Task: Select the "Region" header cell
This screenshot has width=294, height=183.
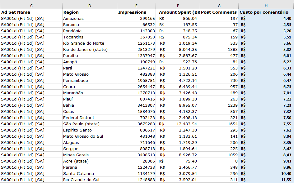Action: [71, 12]
